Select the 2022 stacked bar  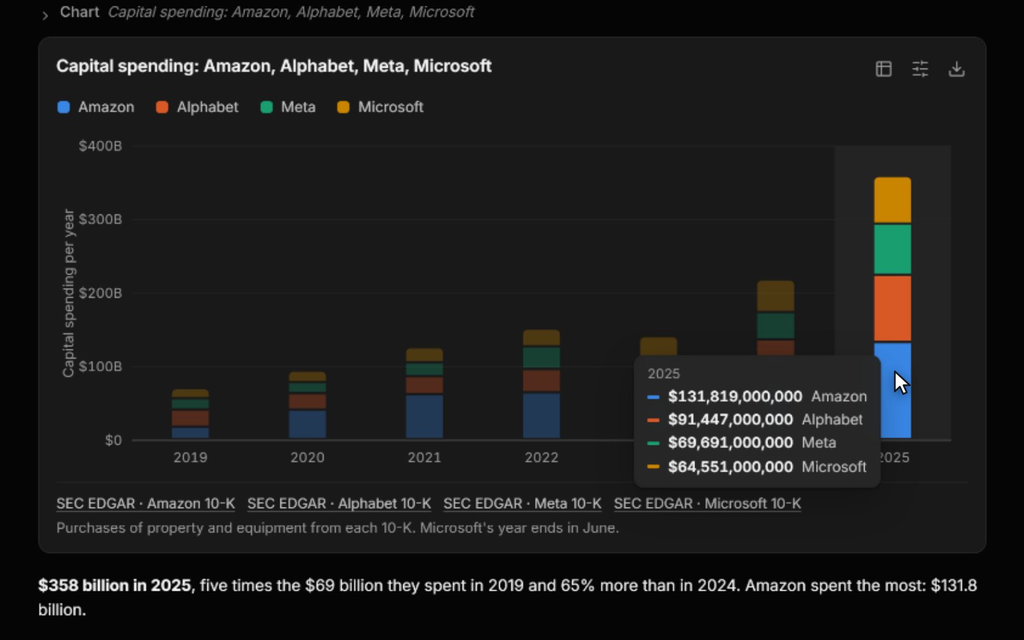click(541, 384)
